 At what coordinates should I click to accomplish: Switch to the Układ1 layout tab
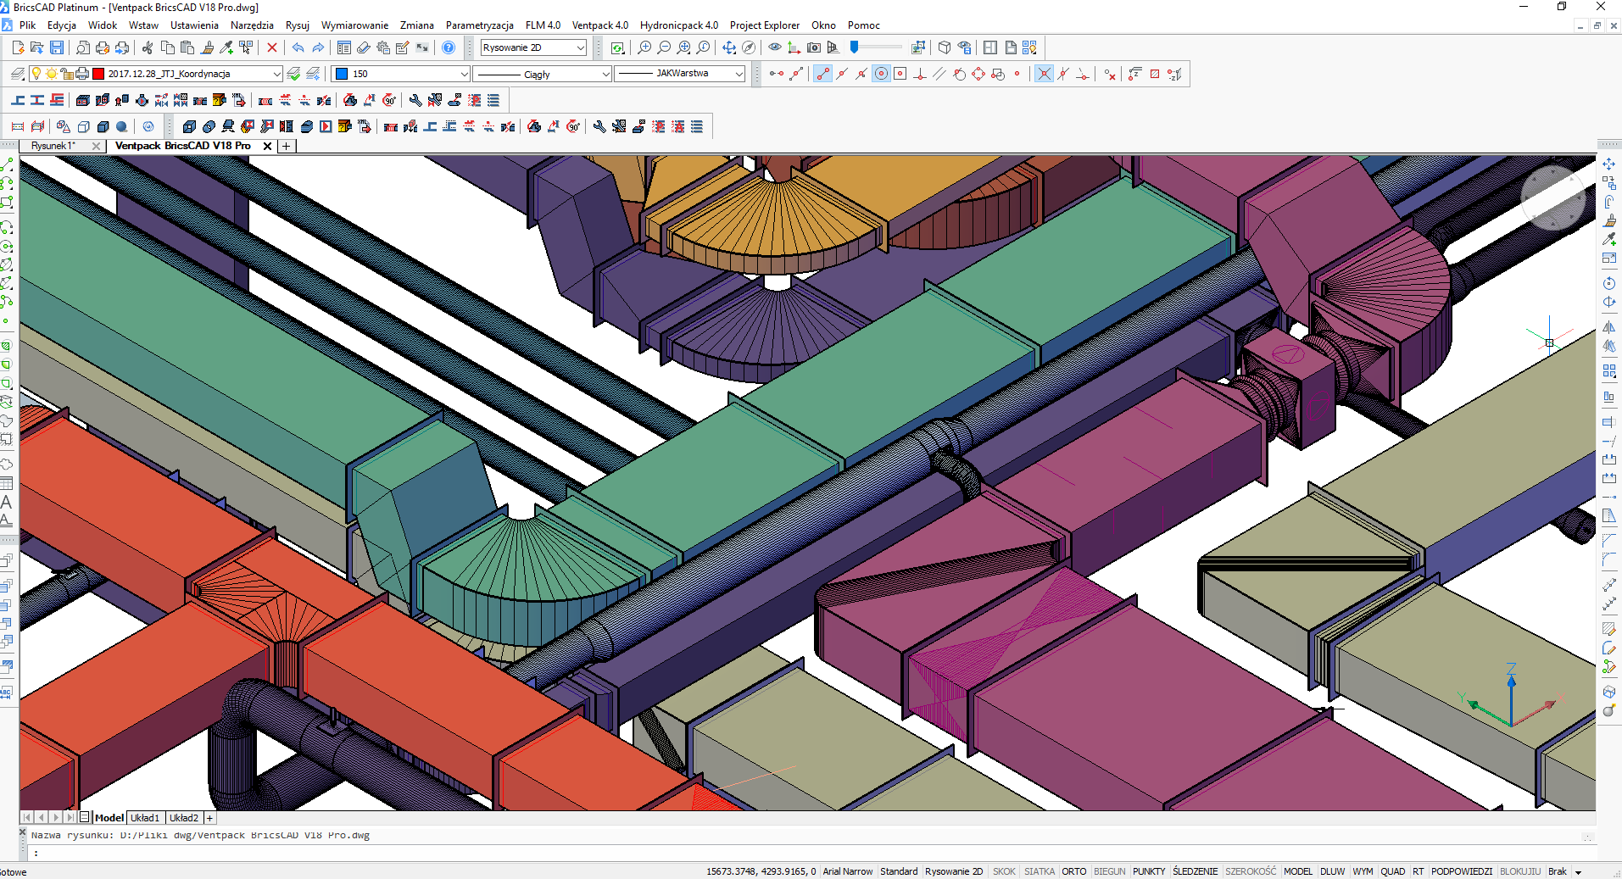145,818
